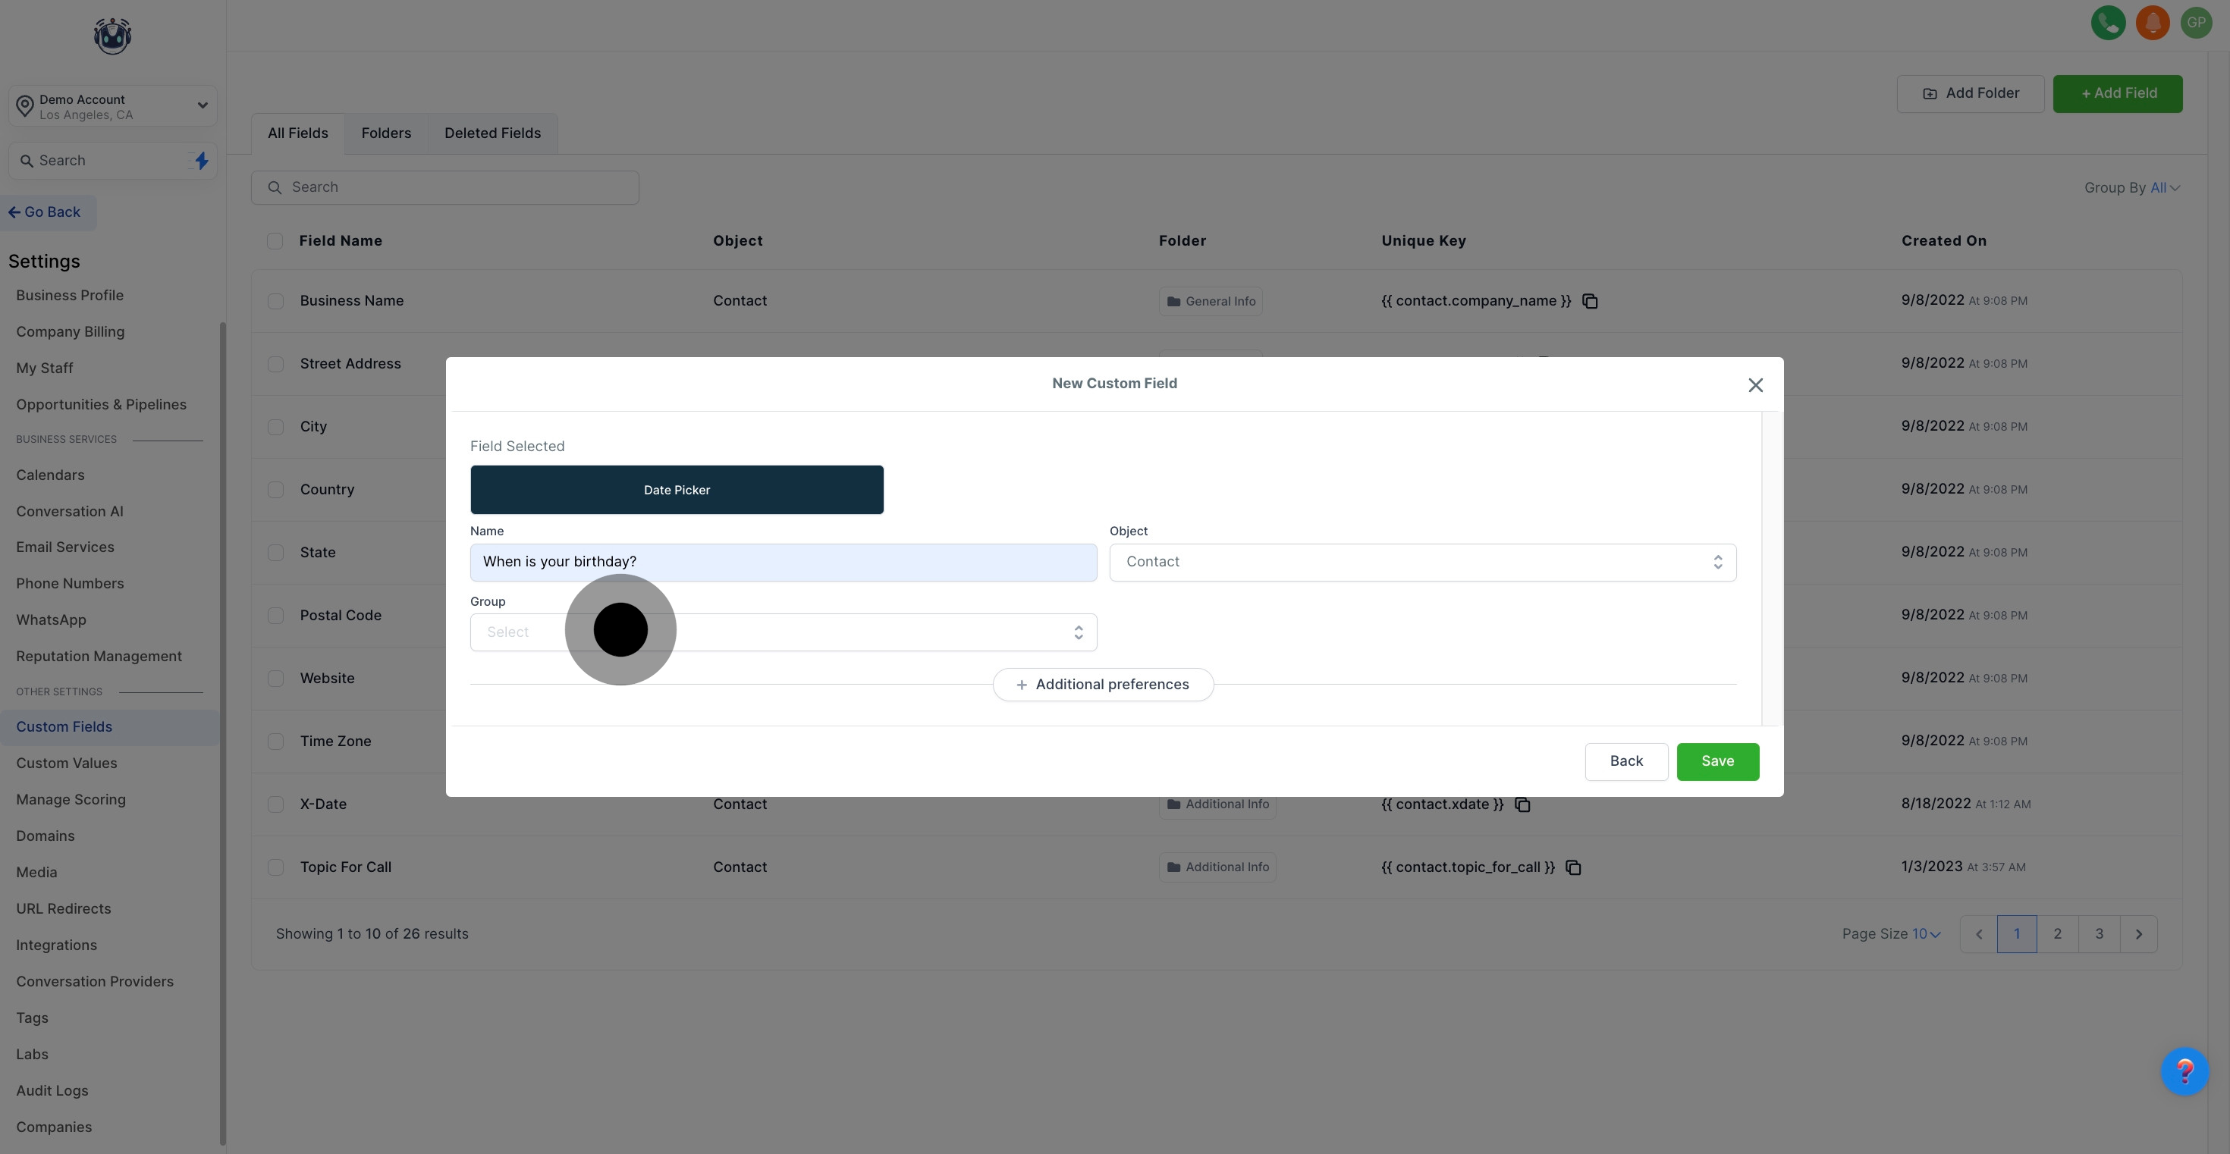Toggle the select-all header checkbox

[275, 241]
